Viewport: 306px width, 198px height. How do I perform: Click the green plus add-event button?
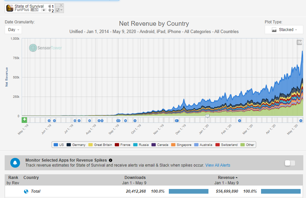tap(24, 120)
